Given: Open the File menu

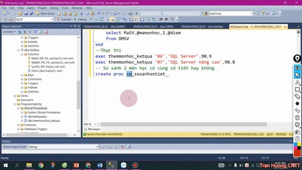Looking at the screenshot, I should [x=4, y=8].
